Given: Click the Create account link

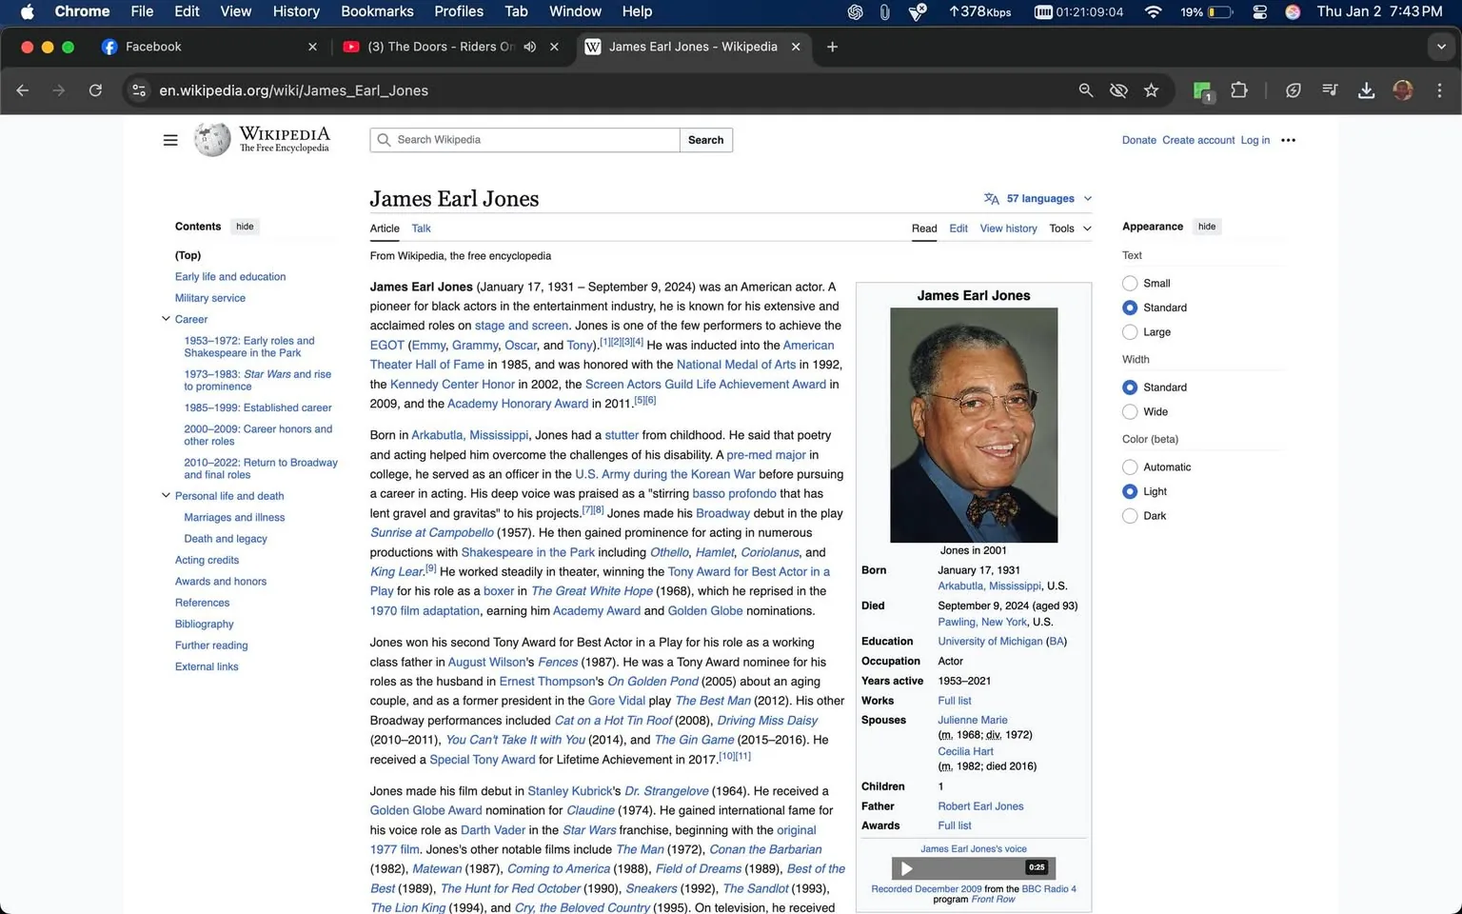Looking at the screenshot, I should tap(1197, 139).
